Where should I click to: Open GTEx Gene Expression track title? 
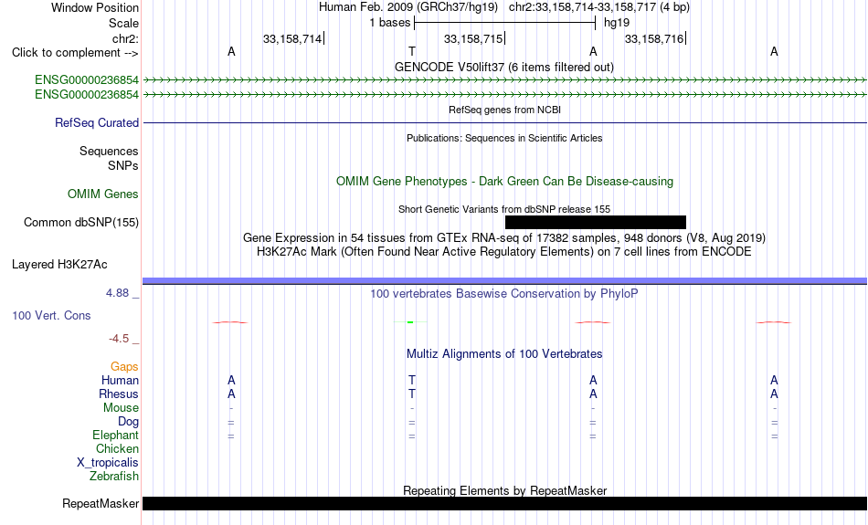(x=504, y=238)
